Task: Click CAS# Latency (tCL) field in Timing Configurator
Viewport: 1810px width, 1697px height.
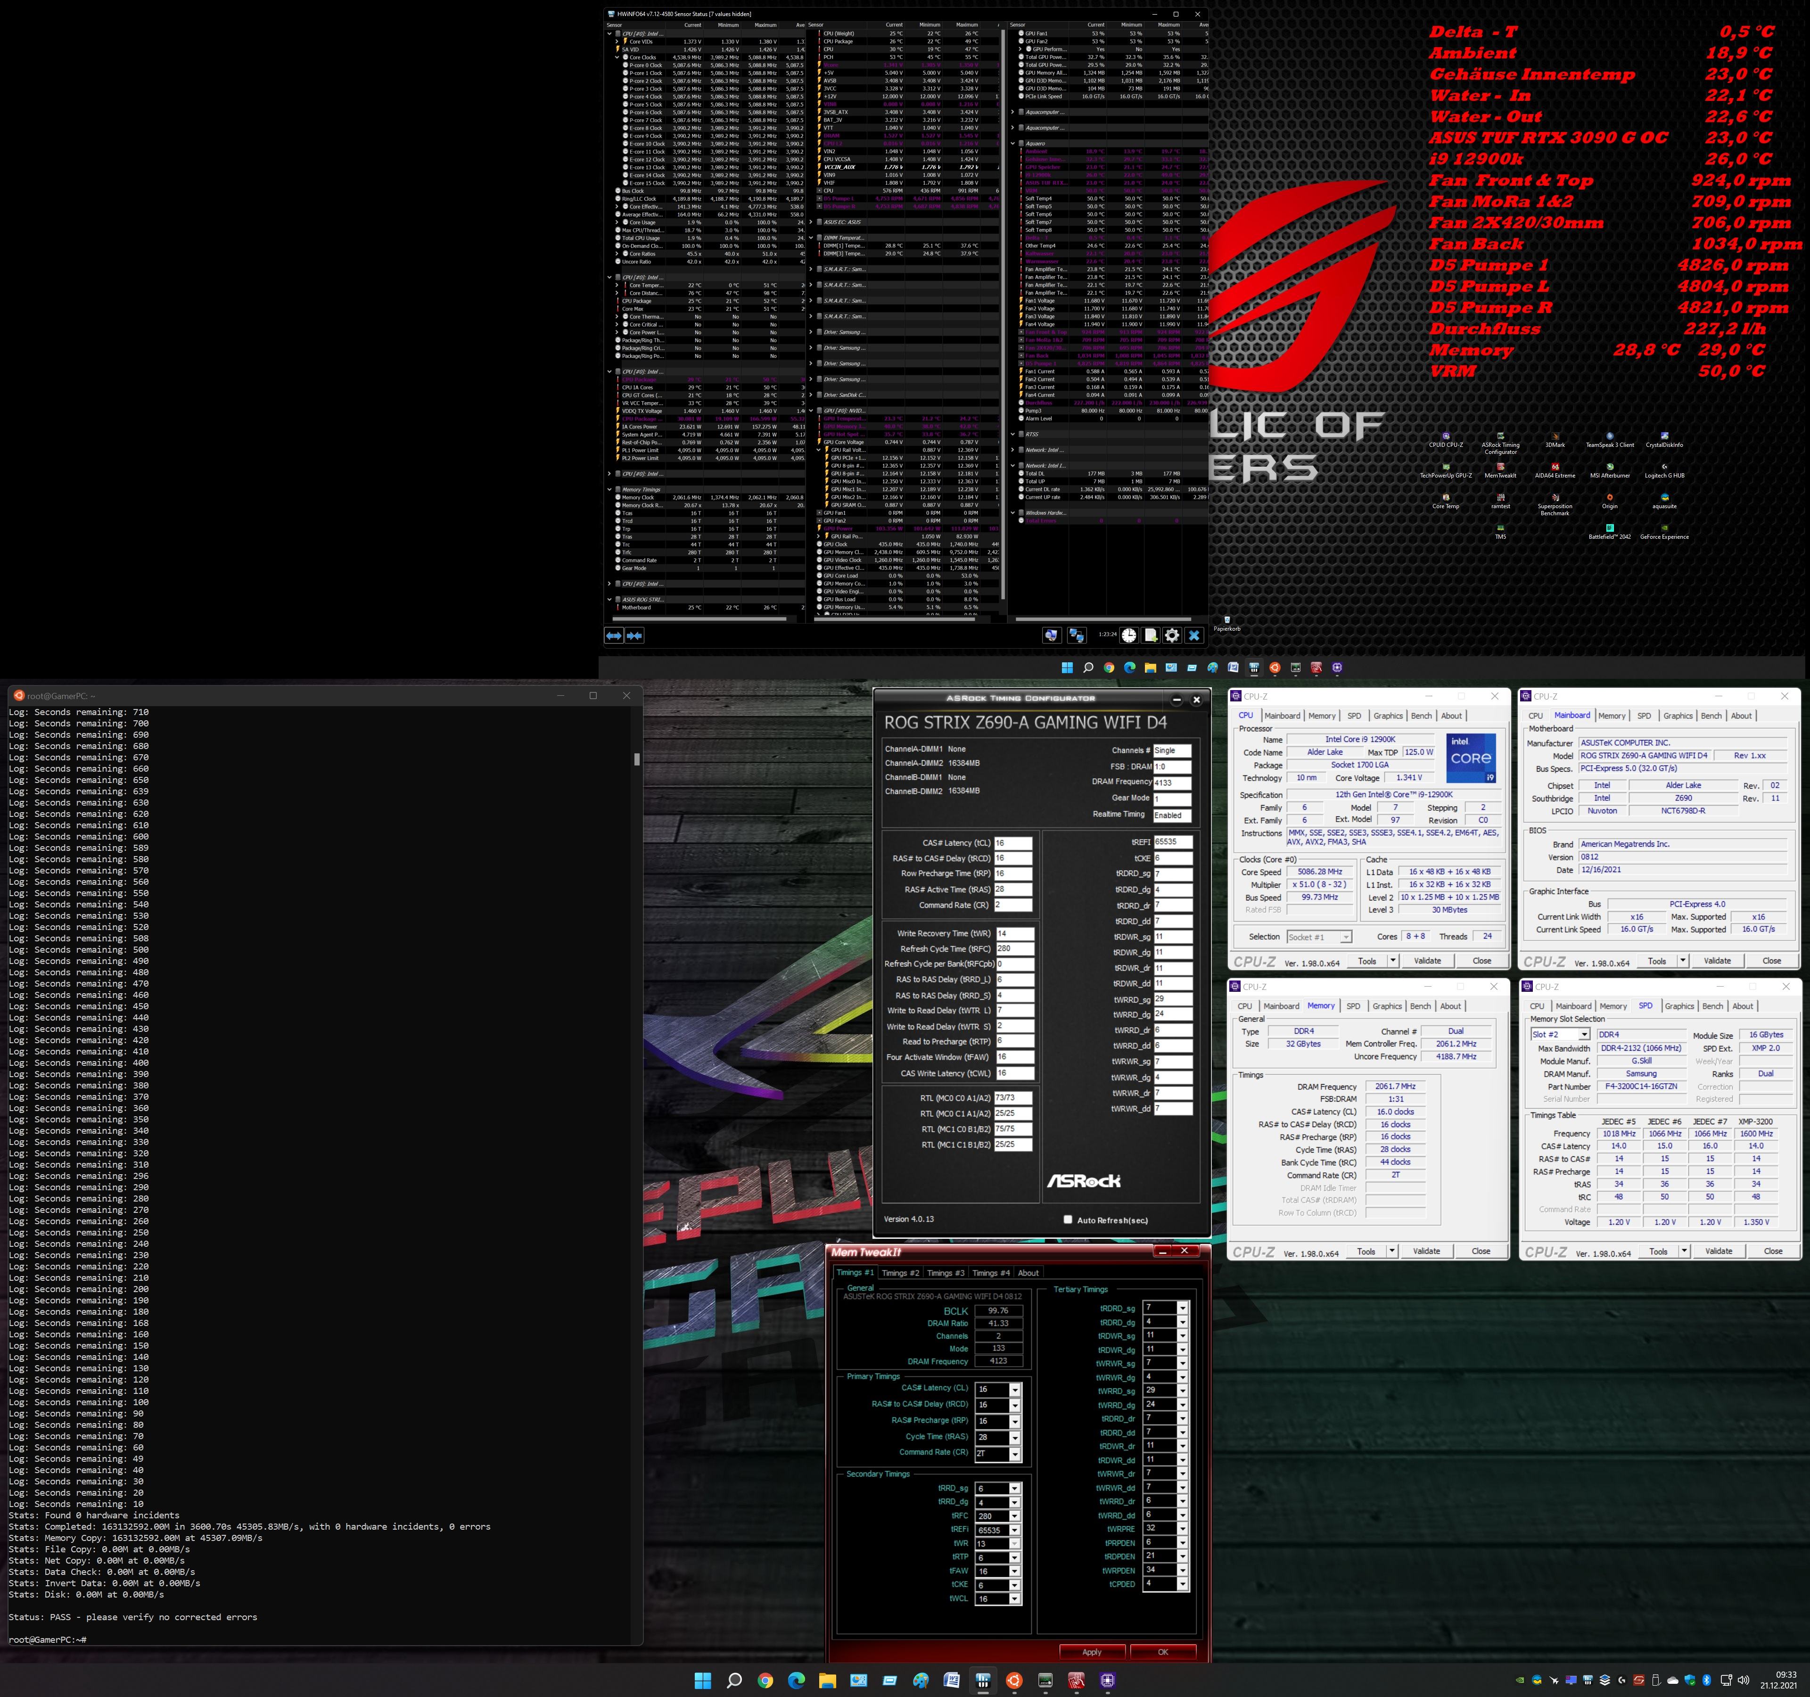Action: [1012, 843]
